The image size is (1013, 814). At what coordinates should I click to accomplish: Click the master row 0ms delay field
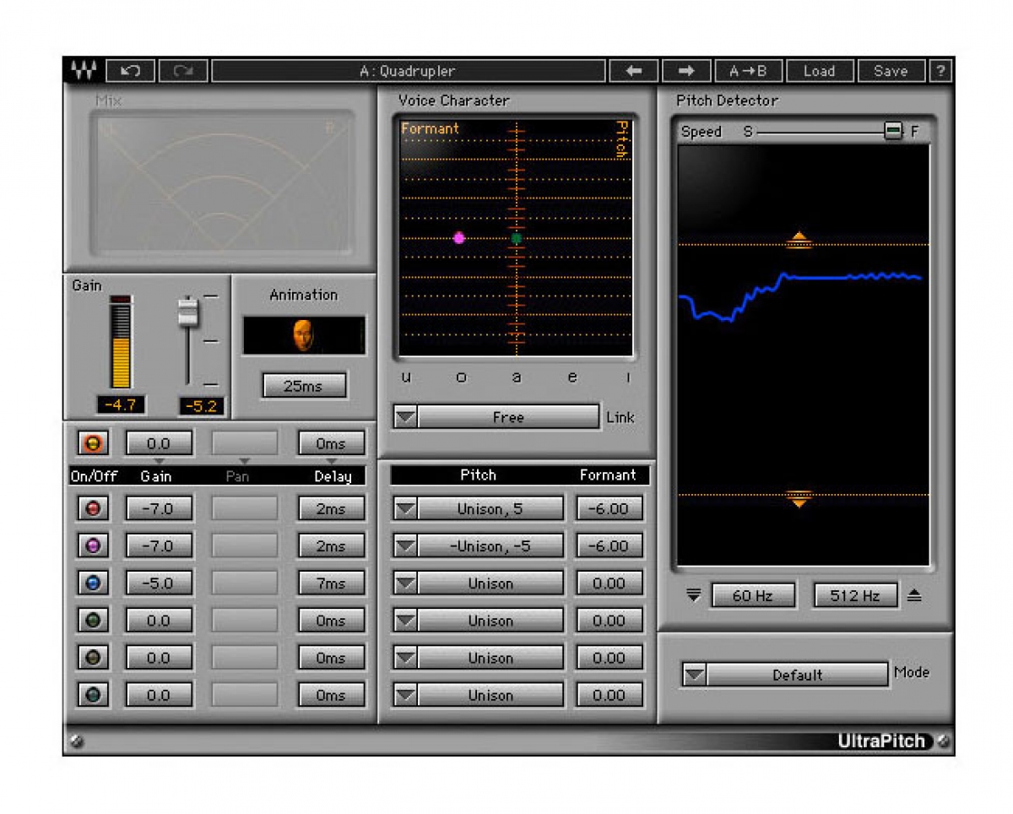tap(332, 442)
